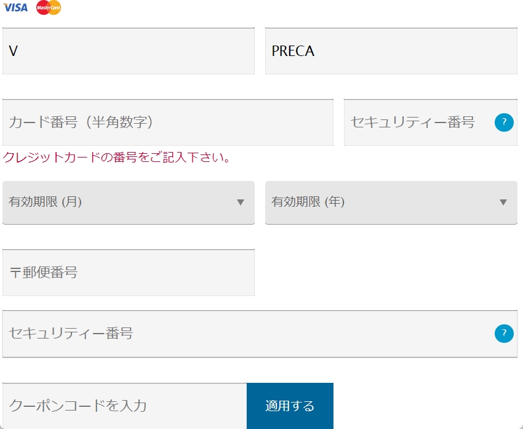Open the 有効期限 (年) dropdown
Screen dimensions: 523x429
(391, 202)
